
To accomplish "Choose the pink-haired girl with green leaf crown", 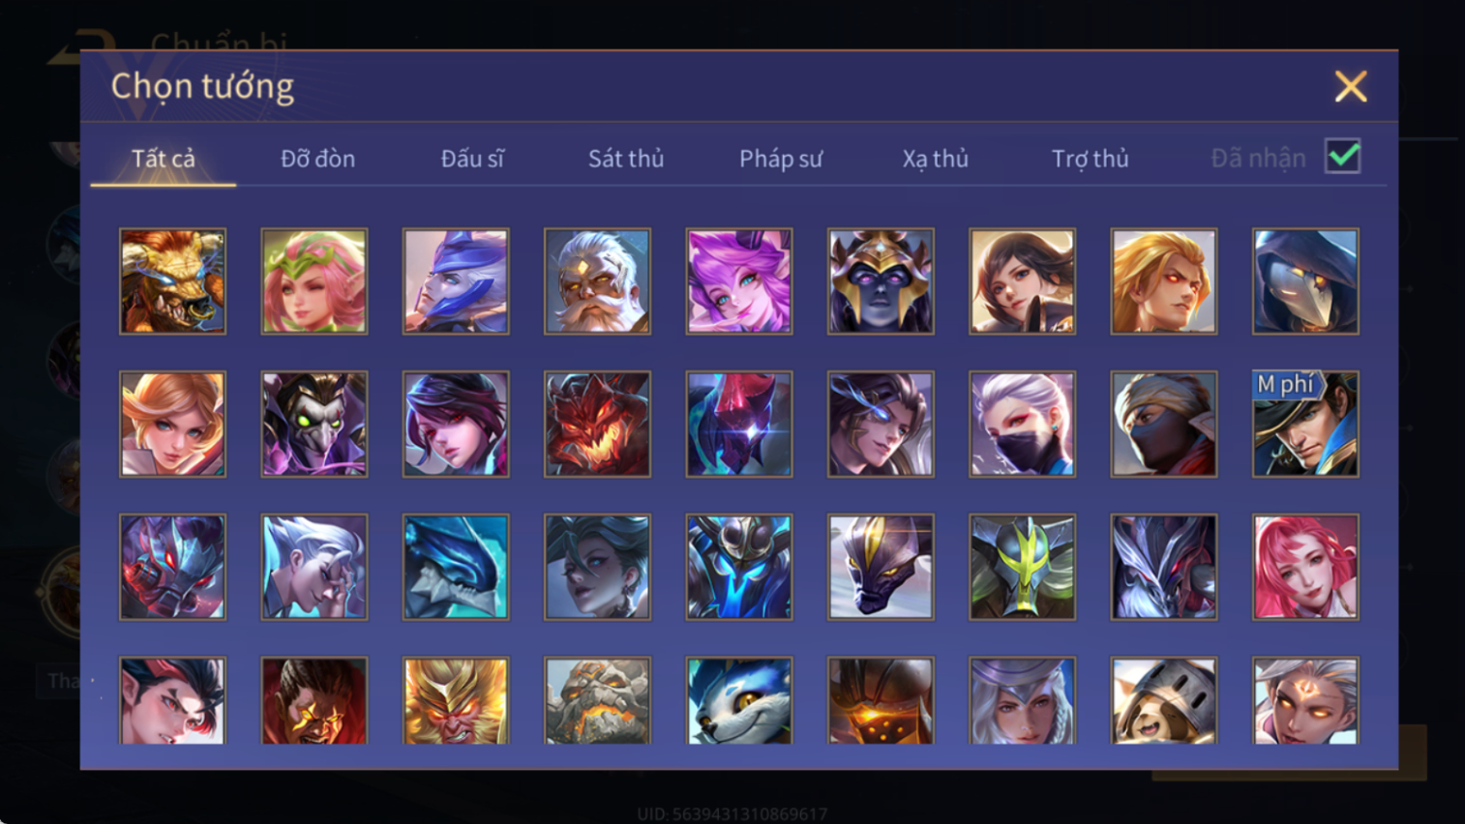I will click(x=314, y=281).
